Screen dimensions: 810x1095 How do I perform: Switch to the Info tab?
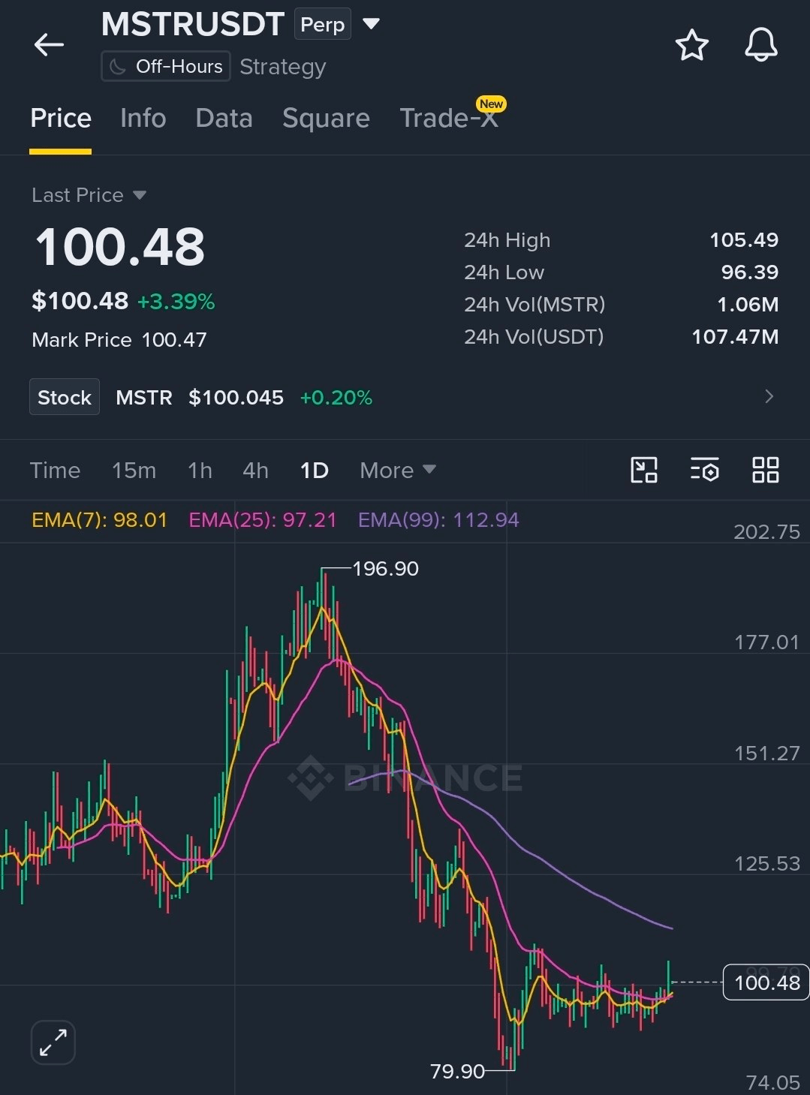coord(143,119)
